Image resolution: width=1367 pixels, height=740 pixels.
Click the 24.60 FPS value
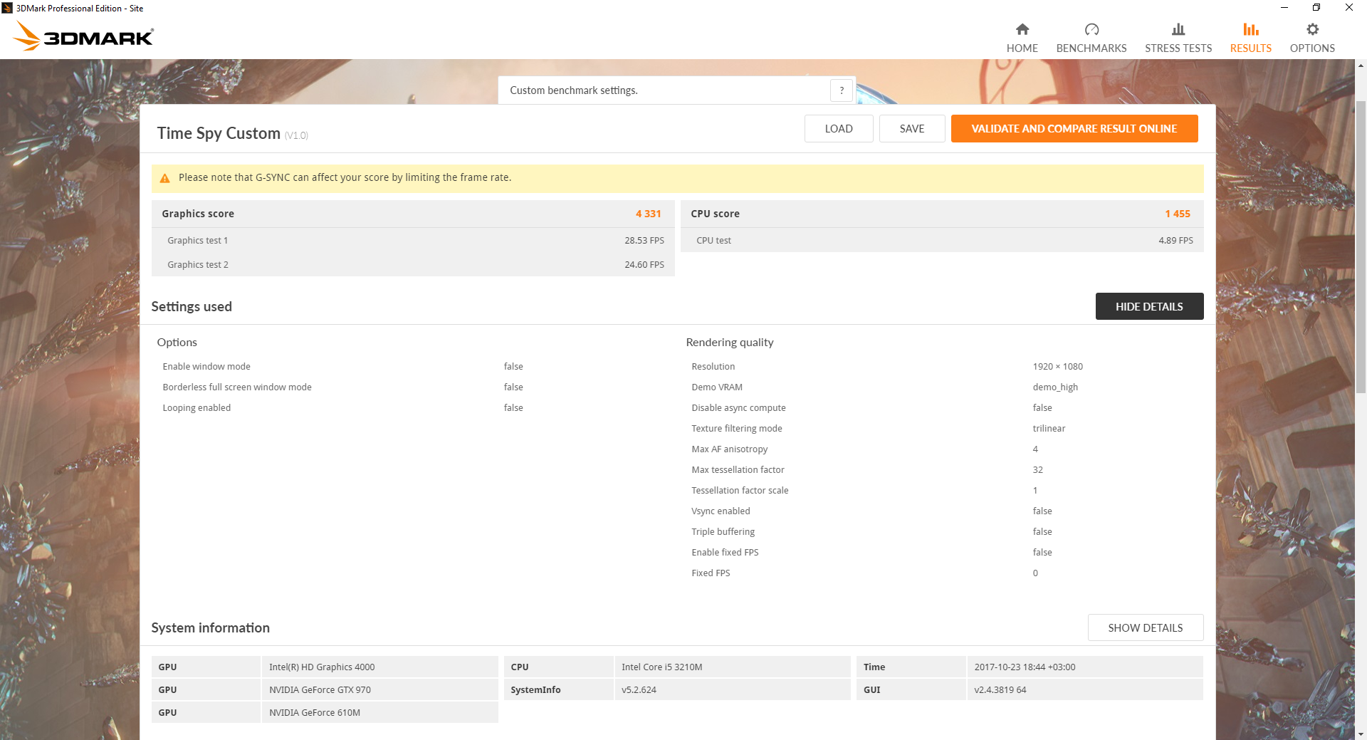tap(644, 265)
